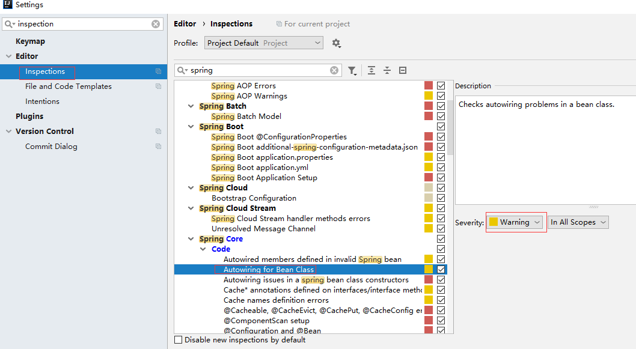Click the filter inspections funnel icon
The image size is (636, 349).
tap(352, 70)
